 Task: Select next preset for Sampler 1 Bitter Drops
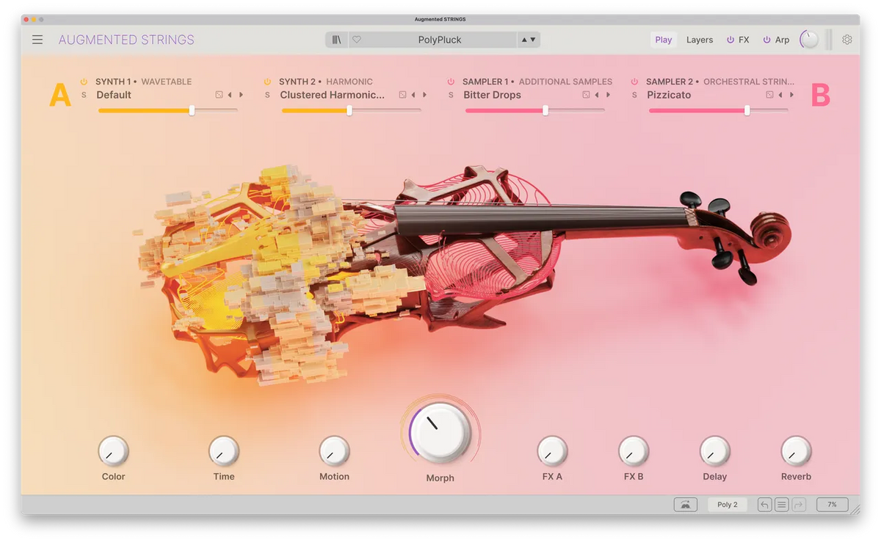(x=608, y=95)
